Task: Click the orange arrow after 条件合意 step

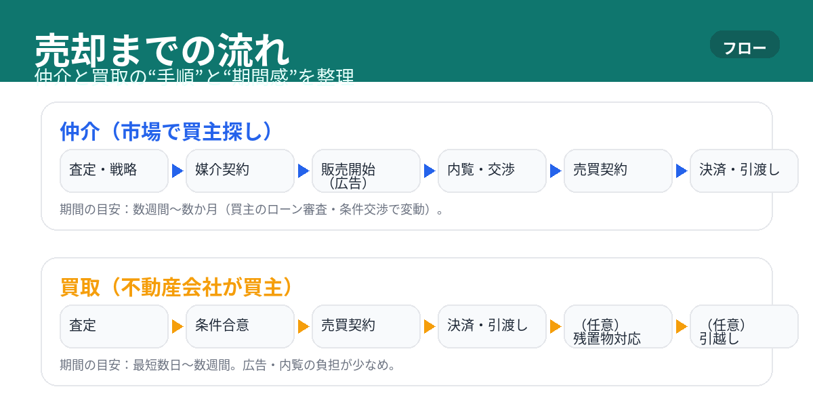Action: 304,327
